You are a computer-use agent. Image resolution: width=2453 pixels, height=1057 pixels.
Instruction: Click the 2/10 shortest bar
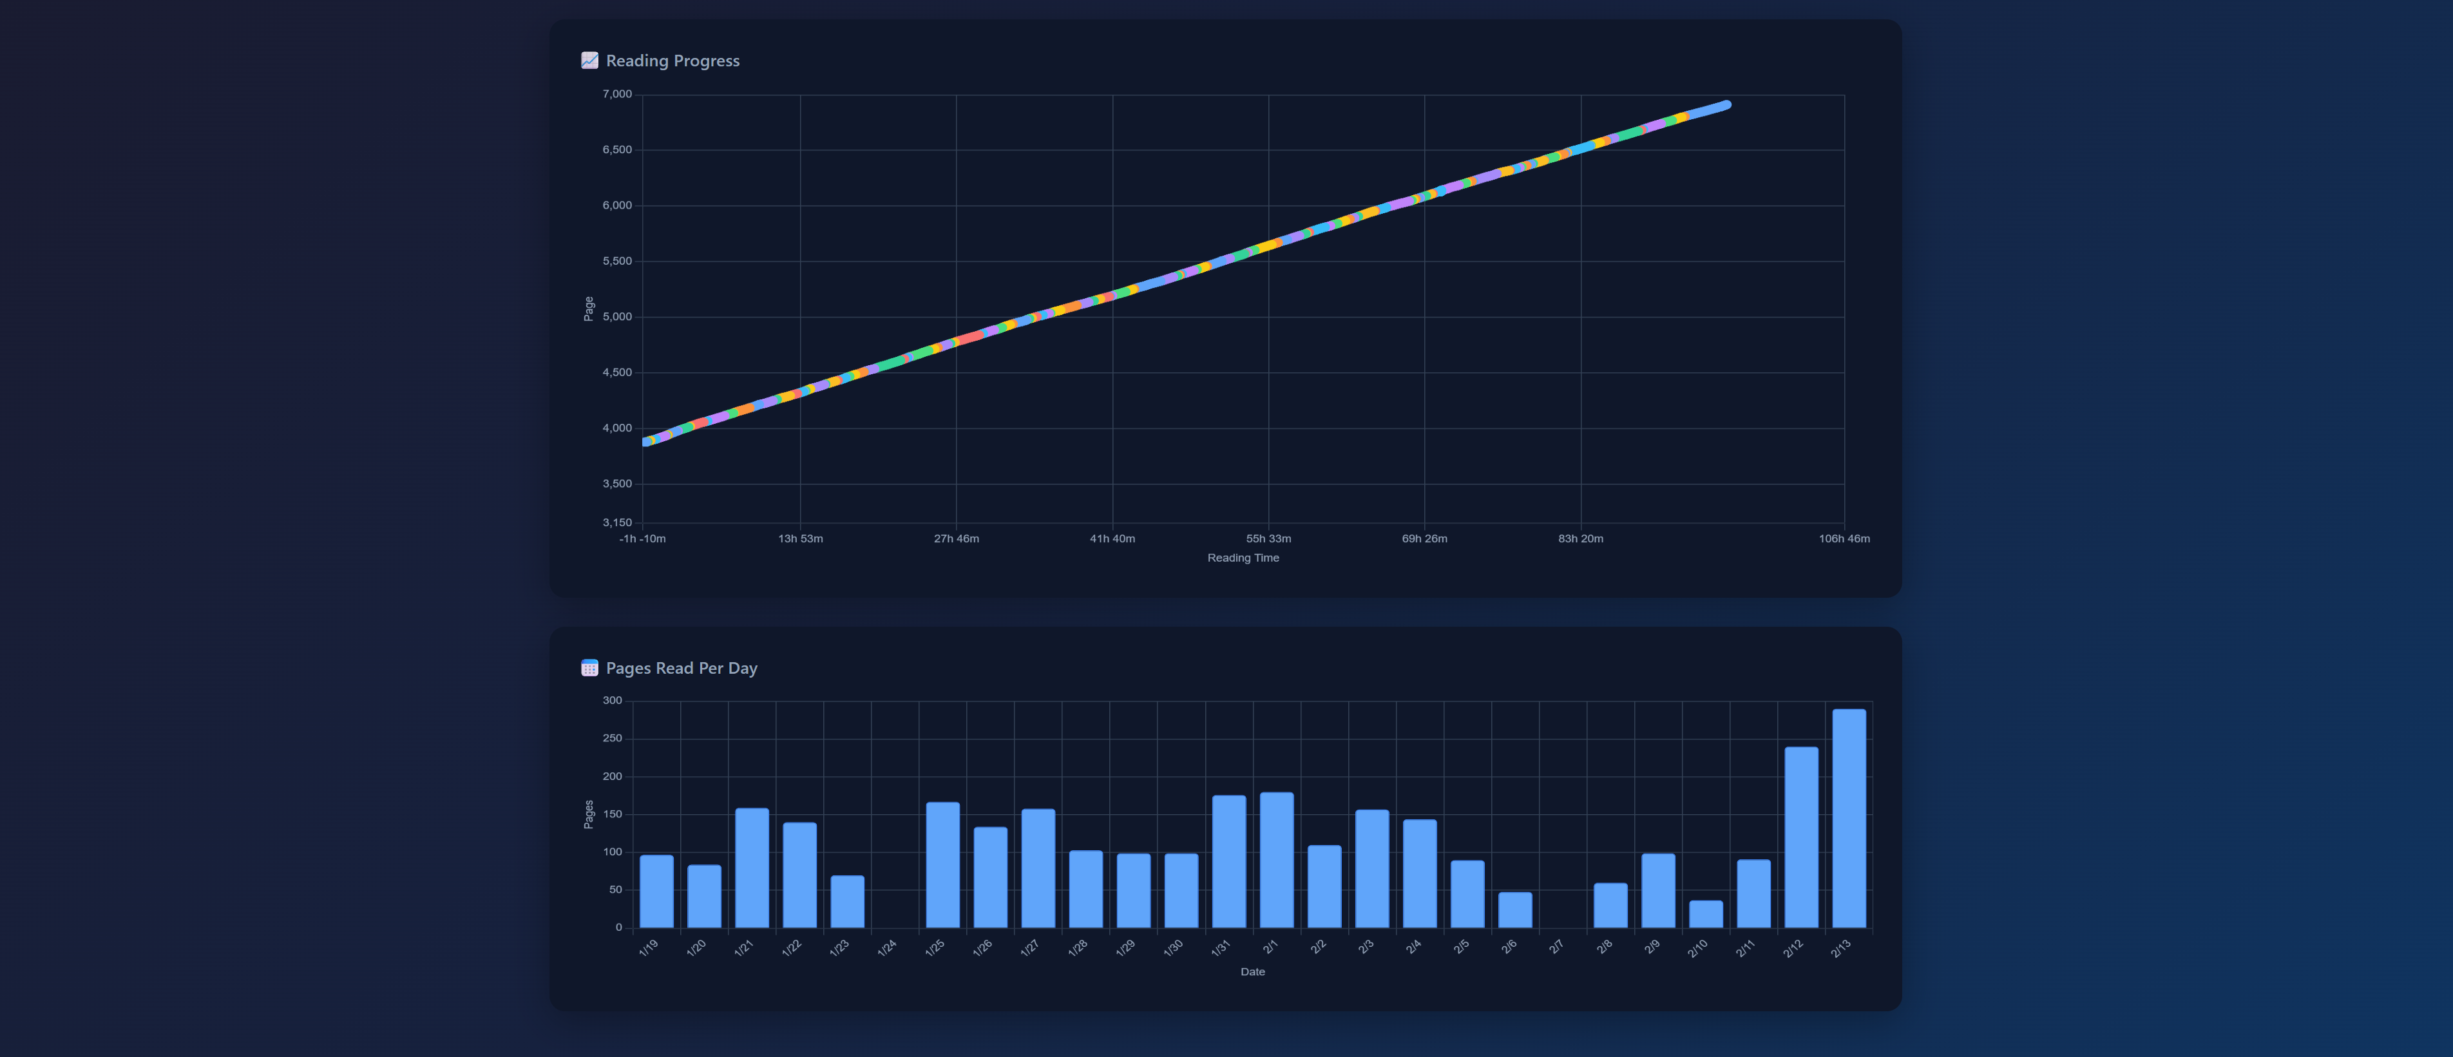[x=1706, y=914]
